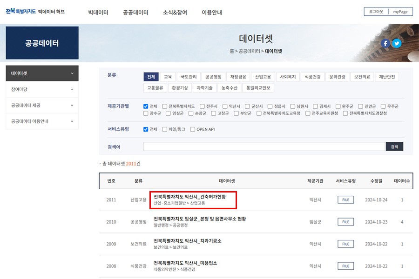Uncheck 전체 in 제공기관별 row
Screen dimensions: 419x279
(x=146, y=106)
